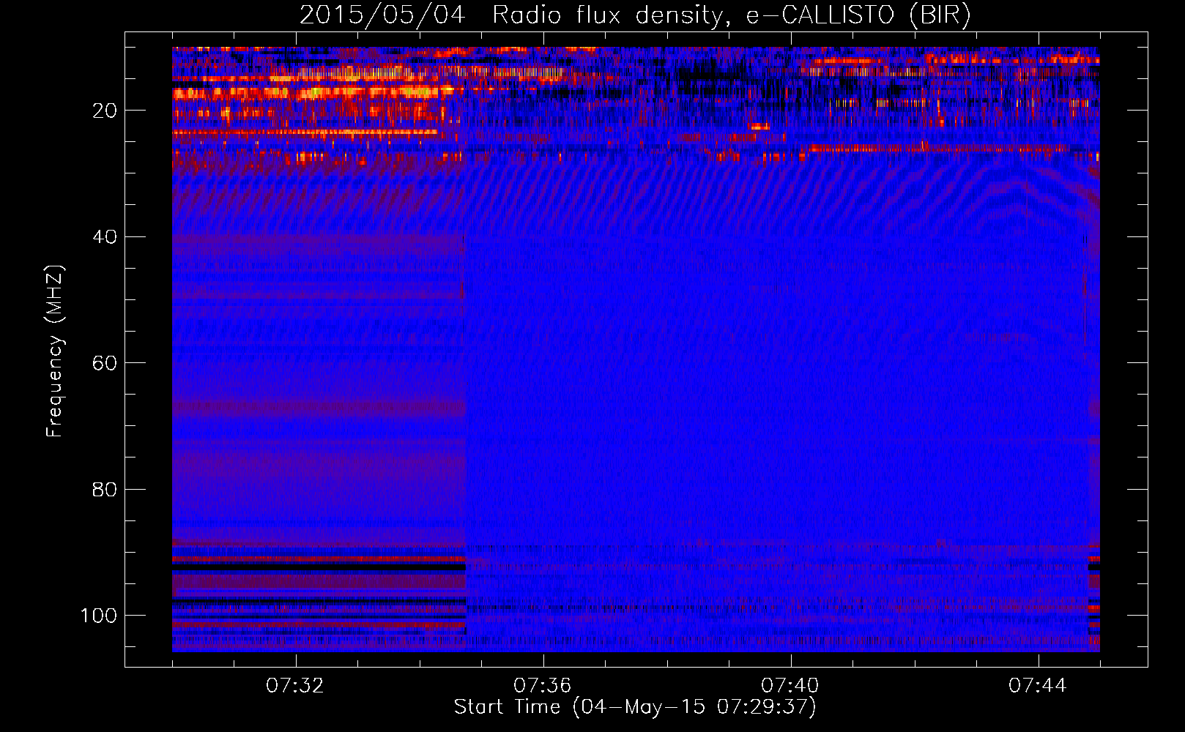This screenshot has height=732, width=1185.
Task: Click the 100 frequency tick label
Action: point(99,616)
